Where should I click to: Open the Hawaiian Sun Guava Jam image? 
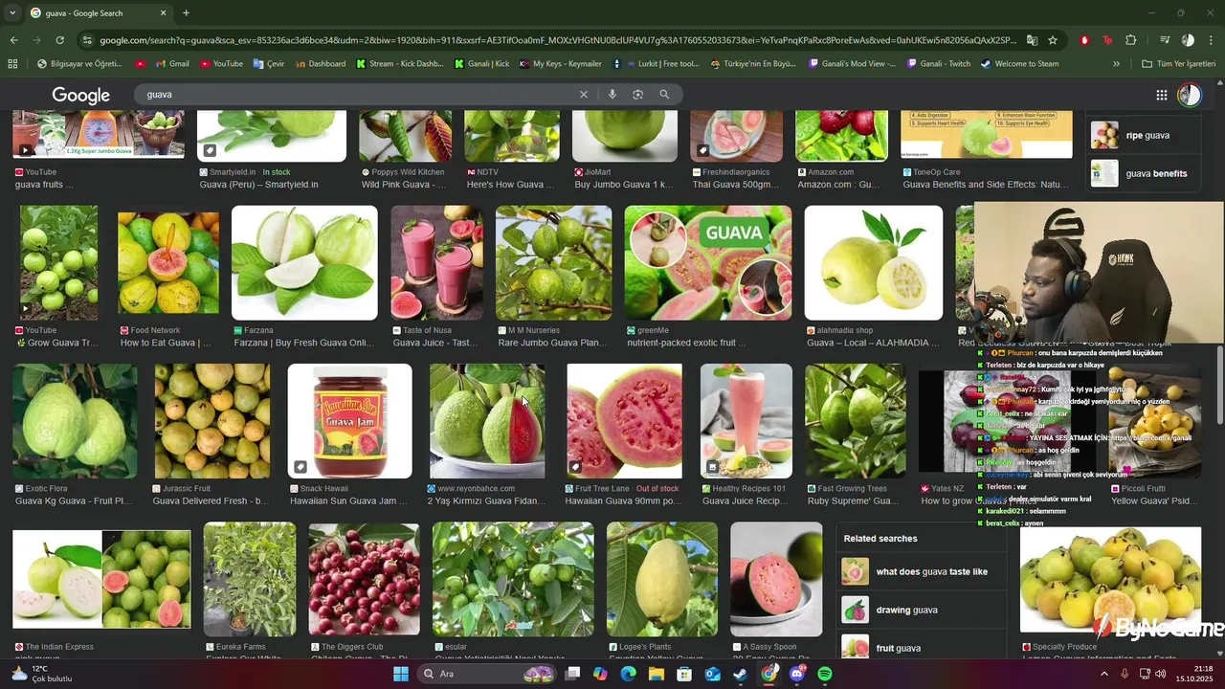[350, 421]
